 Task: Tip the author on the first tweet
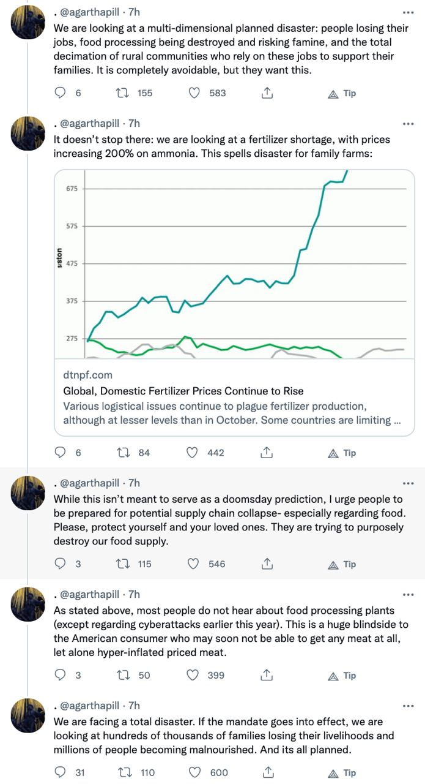pos(342,94)
